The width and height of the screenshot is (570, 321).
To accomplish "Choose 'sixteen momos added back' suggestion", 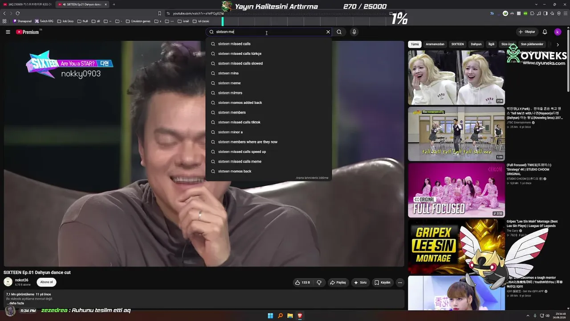I will pyautogui.click(x=269, y=103).
